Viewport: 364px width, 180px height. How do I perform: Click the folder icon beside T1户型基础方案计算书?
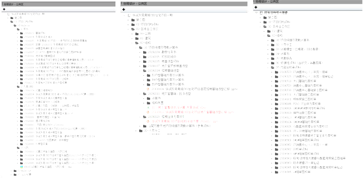click(148, 75)
